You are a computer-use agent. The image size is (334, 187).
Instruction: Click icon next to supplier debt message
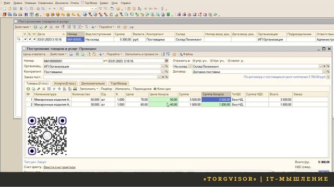click(x=328, y=77)
